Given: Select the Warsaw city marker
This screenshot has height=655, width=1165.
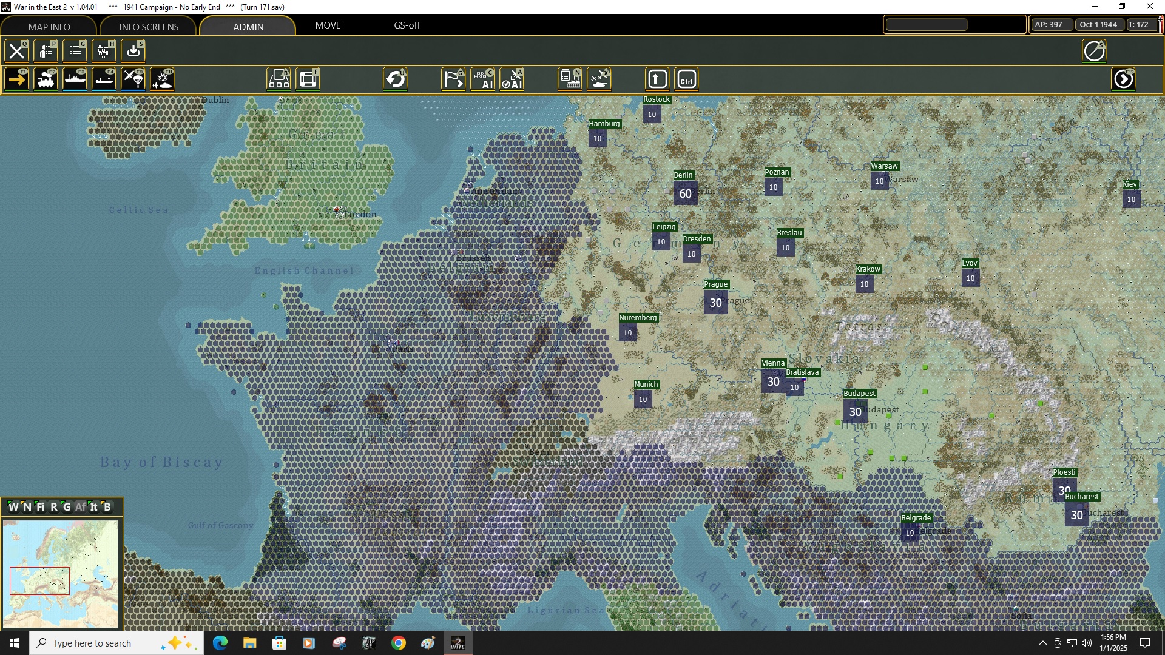Looking at the screenshot, I should point(879,181).
